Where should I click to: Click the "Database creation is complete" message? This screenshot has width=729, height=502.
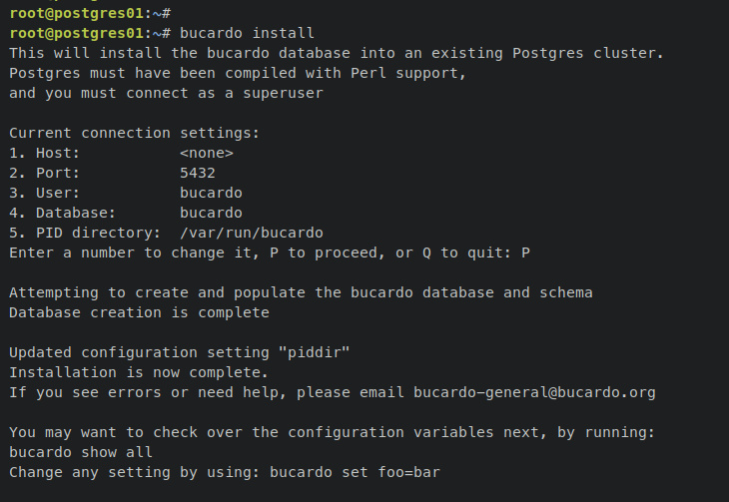pyautogui.click(x=139, y=312)
